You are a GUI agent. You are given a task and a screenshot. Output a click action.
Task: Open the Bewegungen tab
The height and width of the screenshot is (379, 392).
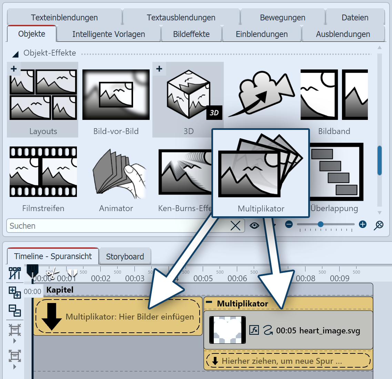pos(282,18)
